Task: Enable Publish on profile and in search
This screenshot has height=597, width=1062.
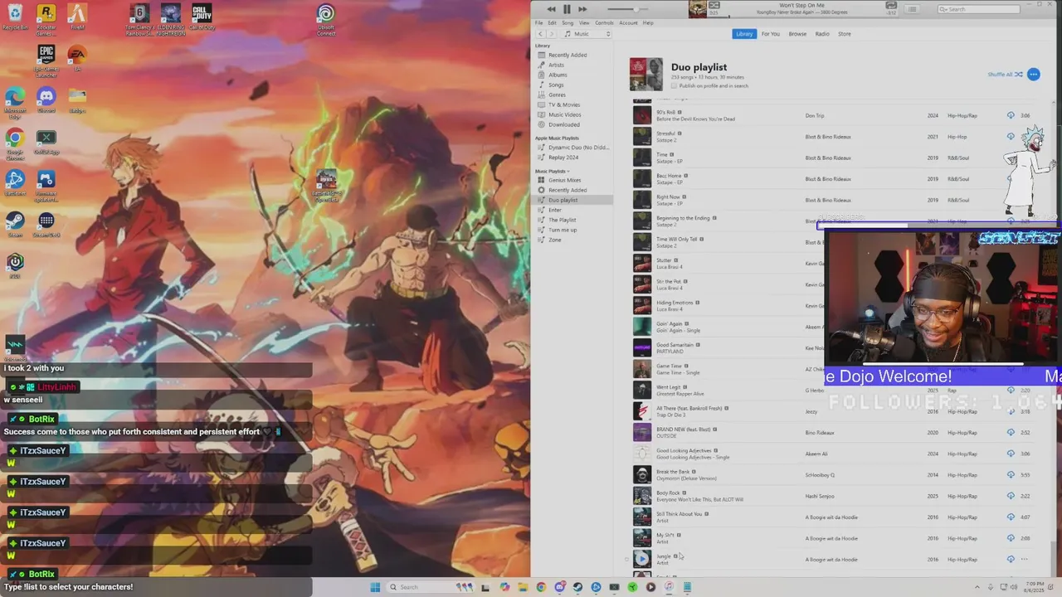Action: [675, 85]
